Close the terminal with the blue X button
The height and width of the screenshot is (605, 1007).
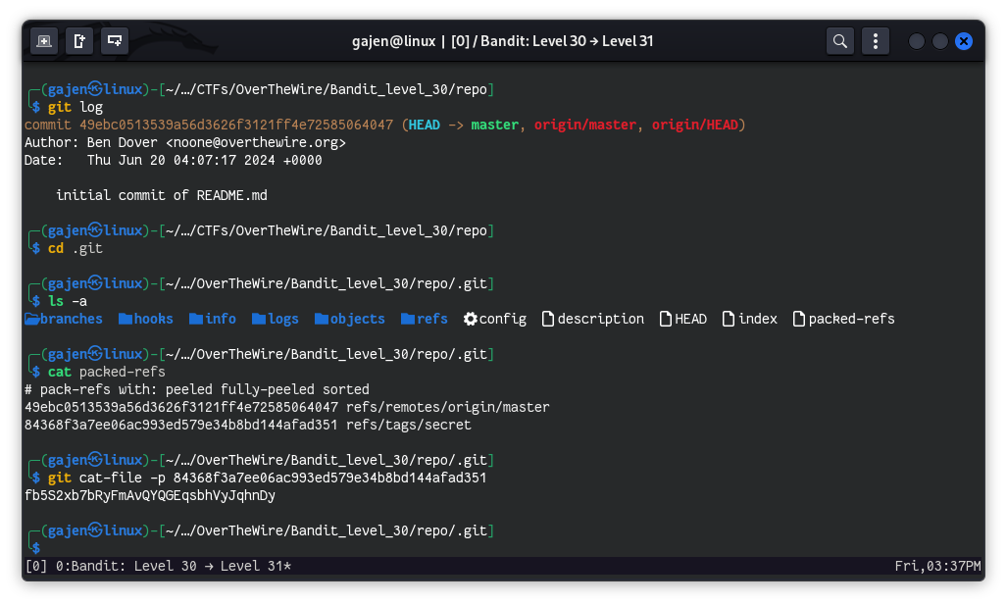(963, 41)
